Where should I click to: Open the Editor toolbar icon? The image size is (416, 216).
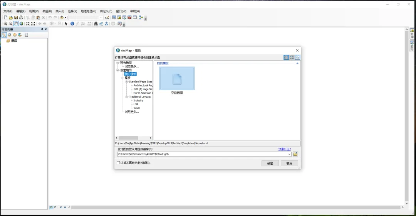coord(107,17)
